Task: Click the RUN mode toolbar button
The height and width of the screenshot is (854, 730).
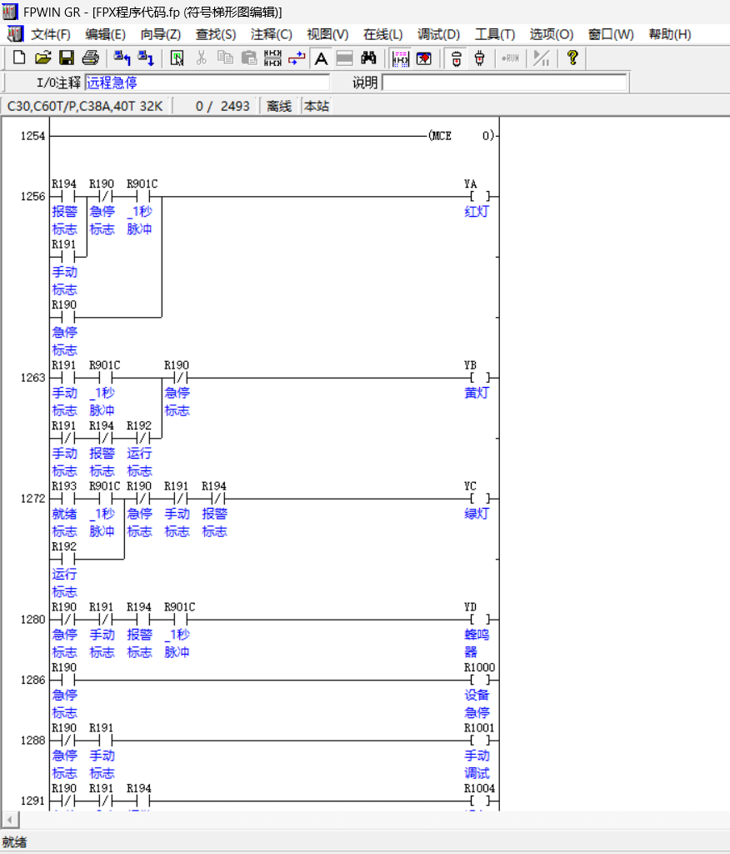Action: 509,58
